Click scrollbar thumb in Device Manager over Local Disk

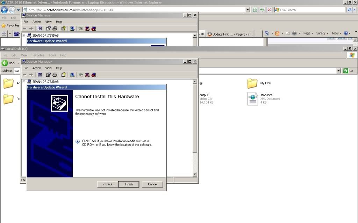[195, 118]
